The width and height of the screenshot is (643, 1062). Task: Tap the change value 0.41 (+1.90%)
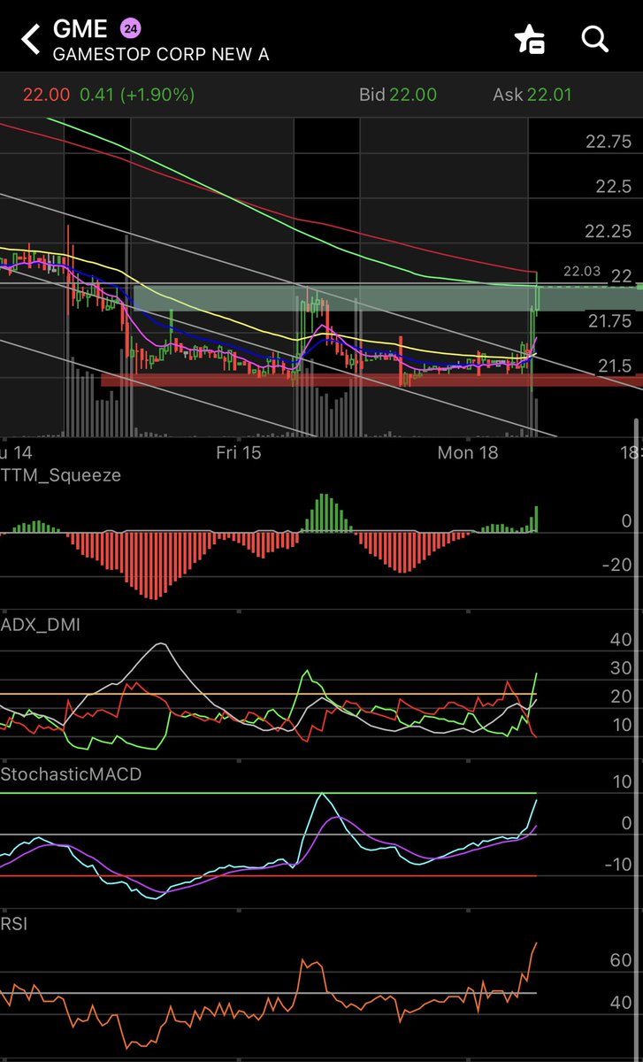coord(137,95)
